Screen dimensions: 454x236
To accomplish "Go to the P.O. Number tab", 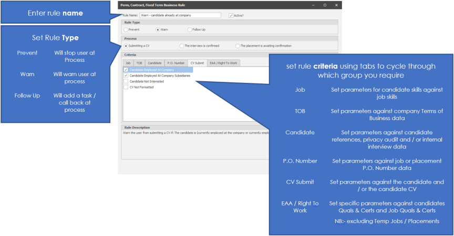I will tap(176, 63).
